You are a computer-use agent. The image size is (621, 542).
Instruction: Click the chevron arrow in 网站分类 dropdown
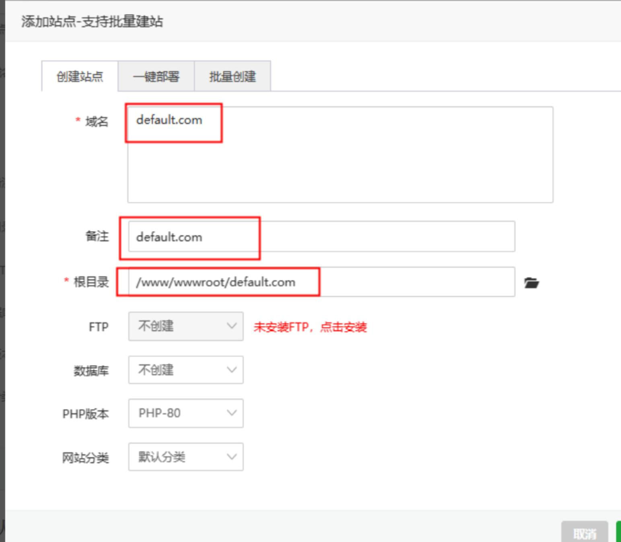pyautogui.click(x=232, y=457)
